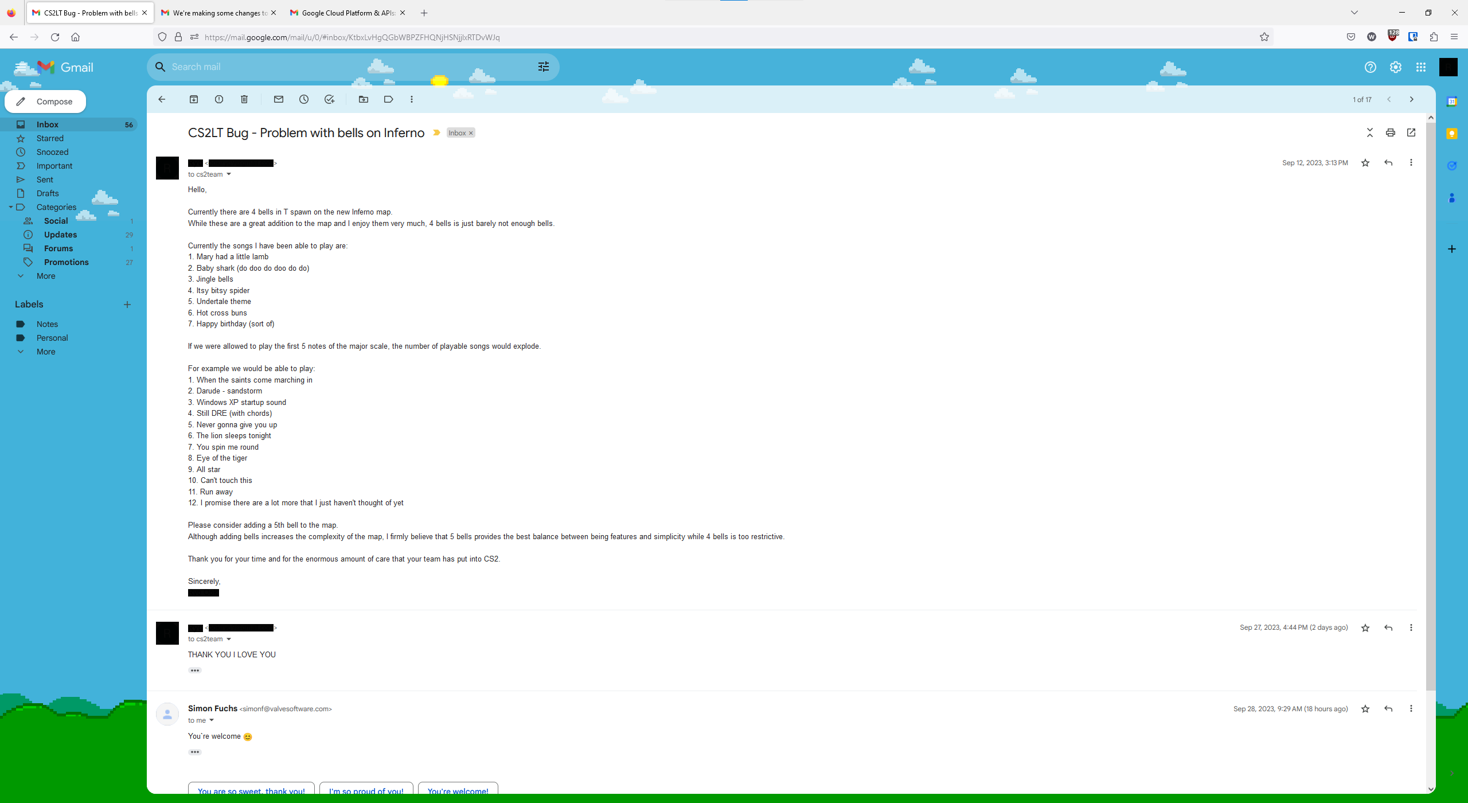Screen dimensions: 1468x803
Task: Print all messages in thread
Action: click(x=1391, y=132)
